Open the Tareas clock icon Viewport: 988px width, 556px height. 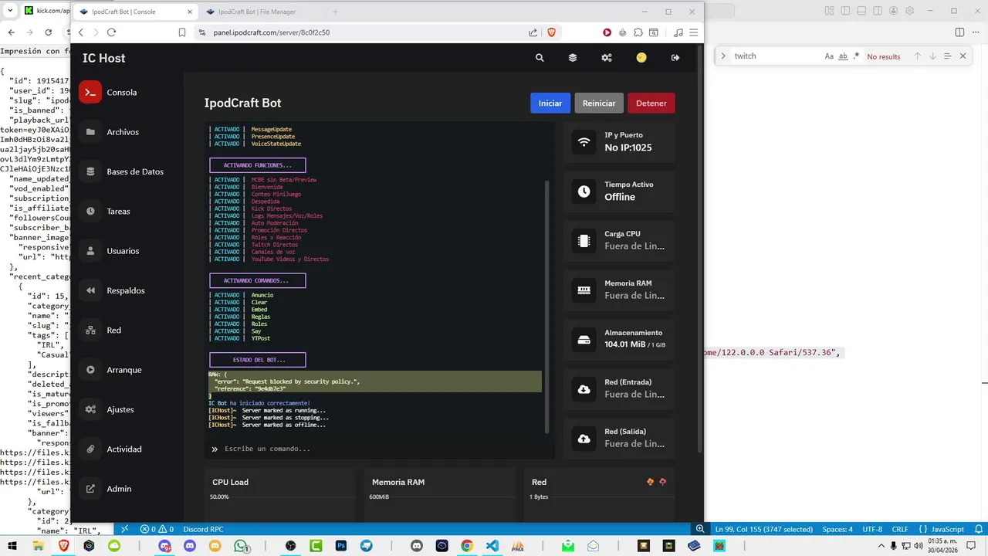coord(90,211)
